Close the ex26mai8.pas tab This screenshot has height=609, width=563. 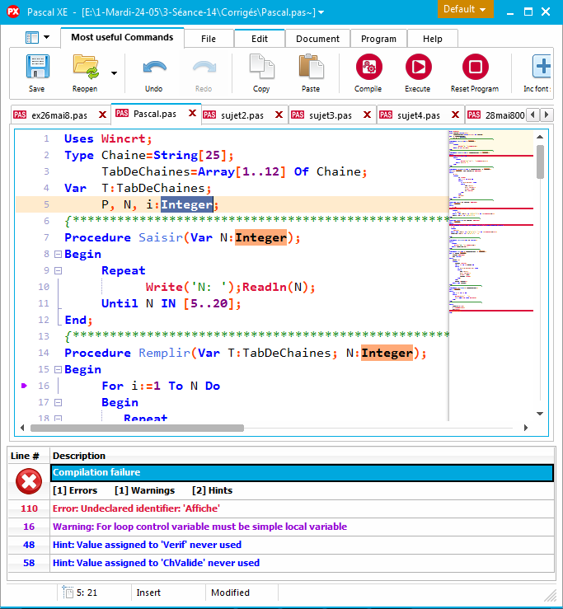coord(102,115)
